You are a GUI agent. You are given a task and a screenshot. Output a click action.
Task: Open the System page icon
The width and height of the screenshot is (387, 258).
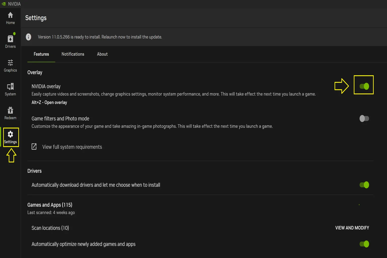10,86
